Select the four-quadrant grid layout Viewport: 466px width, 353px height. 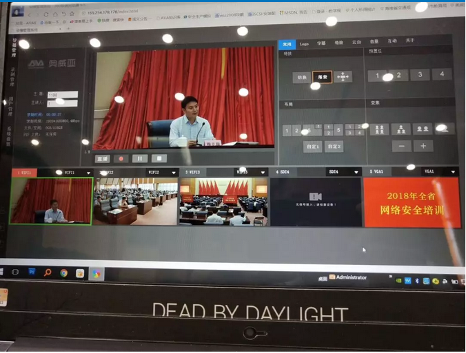click(x=355, y=129)
